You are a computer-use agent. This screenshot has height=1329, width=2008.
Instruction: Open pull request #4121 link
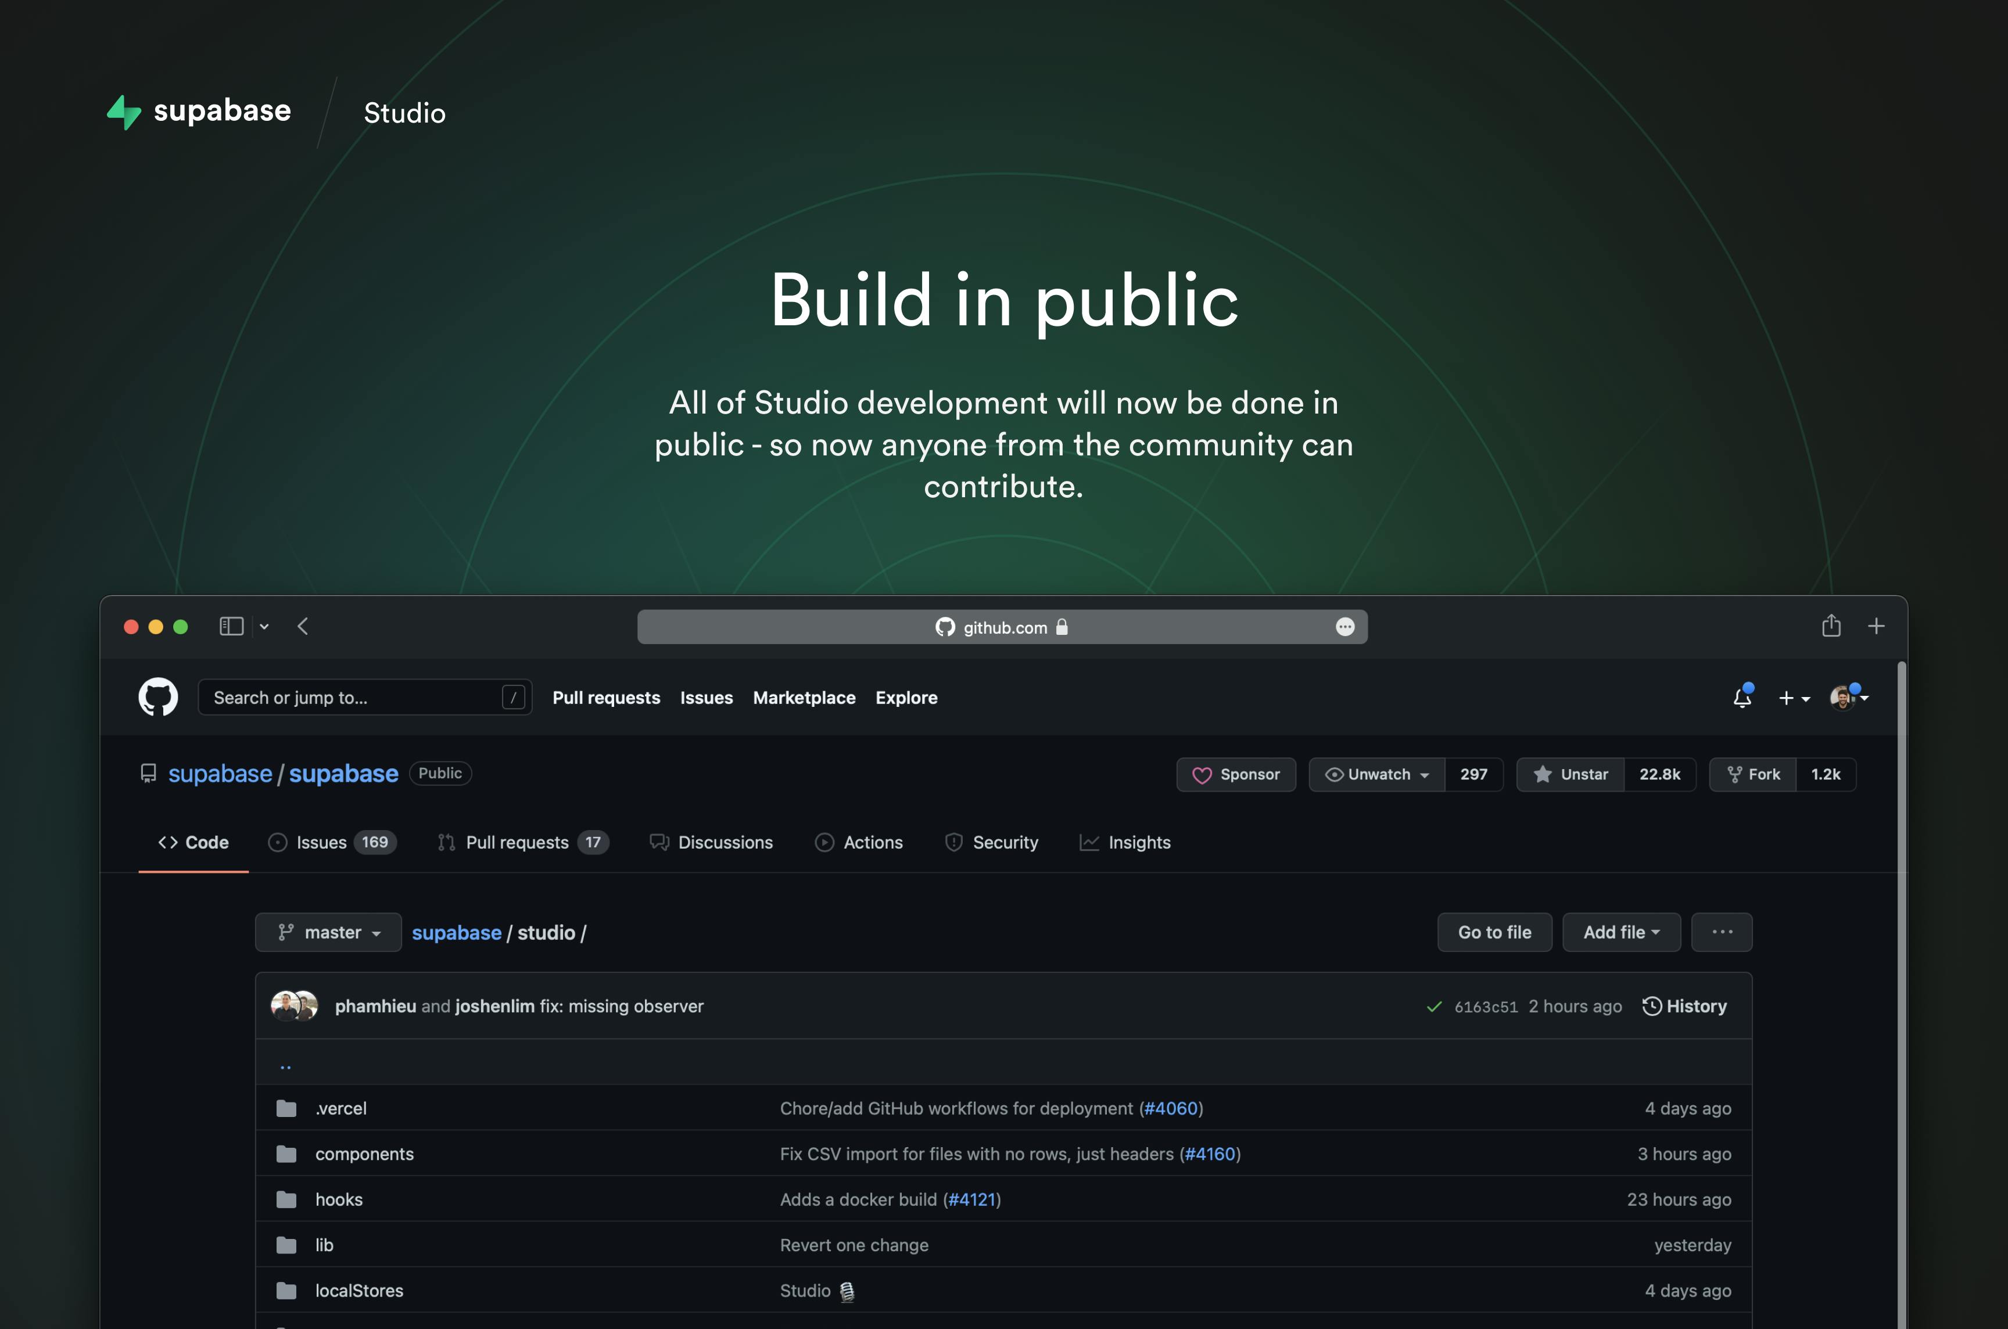971,1200
